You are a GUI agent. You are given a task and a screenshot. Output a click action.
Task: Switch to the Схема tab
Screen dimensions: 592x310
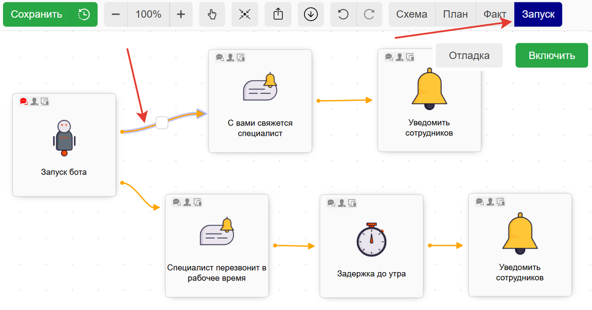pyautogui.click(x=411, y=14)
